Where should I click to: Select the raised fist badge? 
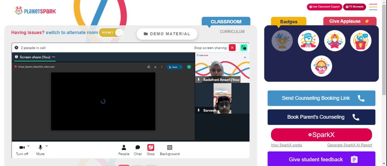[308, 41]
